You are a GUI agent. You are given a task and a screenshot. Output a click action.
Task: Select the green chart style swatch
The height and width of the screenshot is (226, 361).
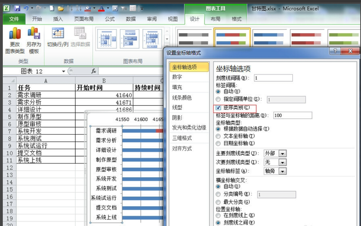(x=344, y=38)
